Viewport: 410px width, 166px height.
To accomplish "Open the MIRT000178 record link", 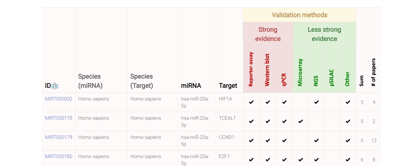I will click(x=59, y=118).
